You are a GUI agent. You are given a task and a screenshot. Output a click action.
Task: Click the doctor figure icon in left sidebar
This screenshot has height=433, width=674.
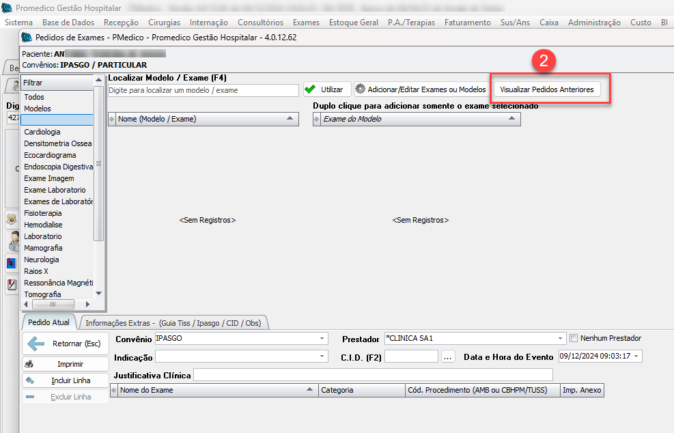tap(12, 240)
